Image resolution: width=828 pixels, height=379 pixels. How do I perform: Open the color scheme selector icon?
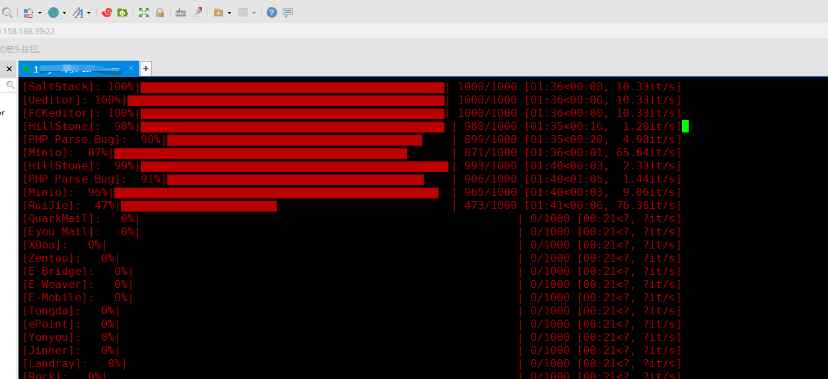28,13
